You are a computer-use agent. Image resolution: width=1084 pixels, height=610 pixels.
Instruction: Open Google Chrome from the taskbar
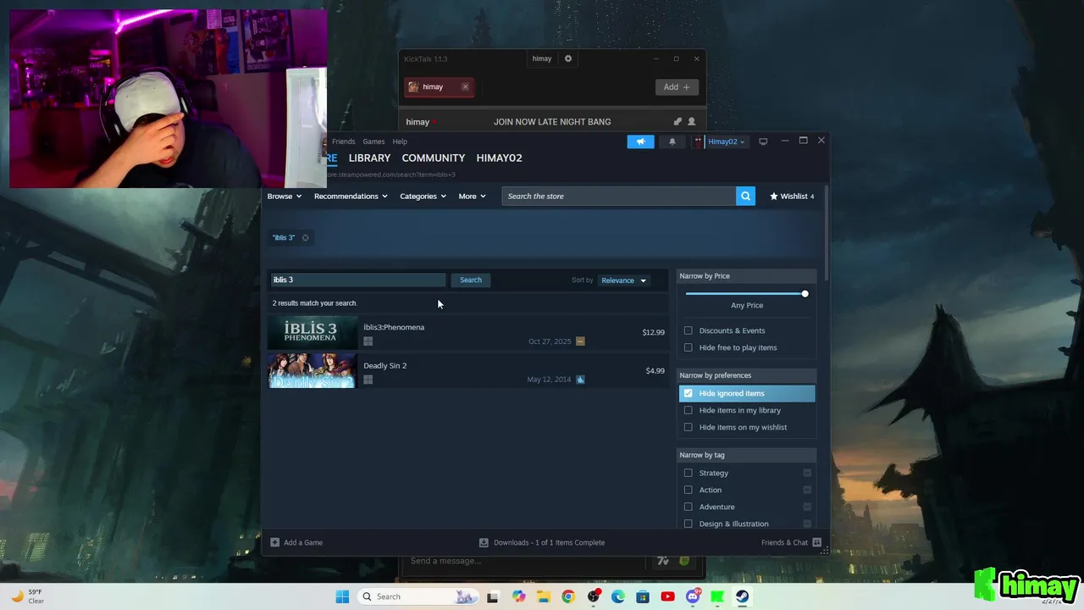pos(568,596)
